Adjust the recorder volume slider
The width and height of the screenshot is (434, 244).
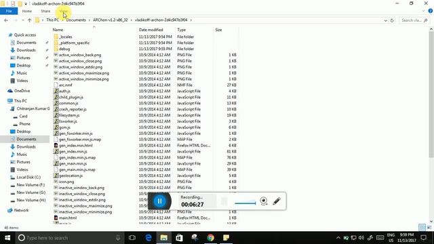pyautogui.click(x=245, y=203)
